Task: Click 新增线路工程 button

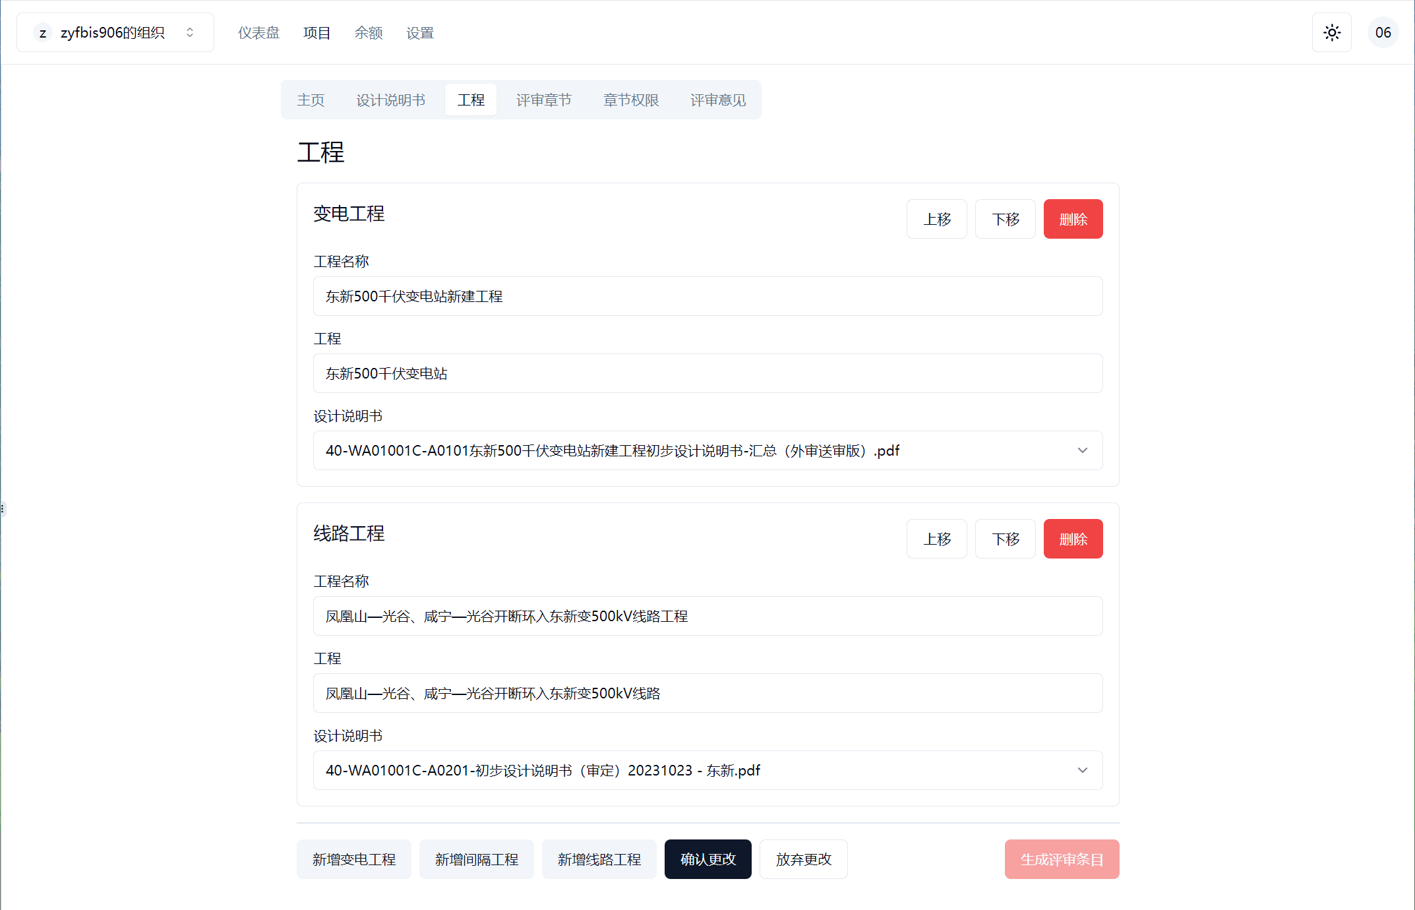Action: 599,859
